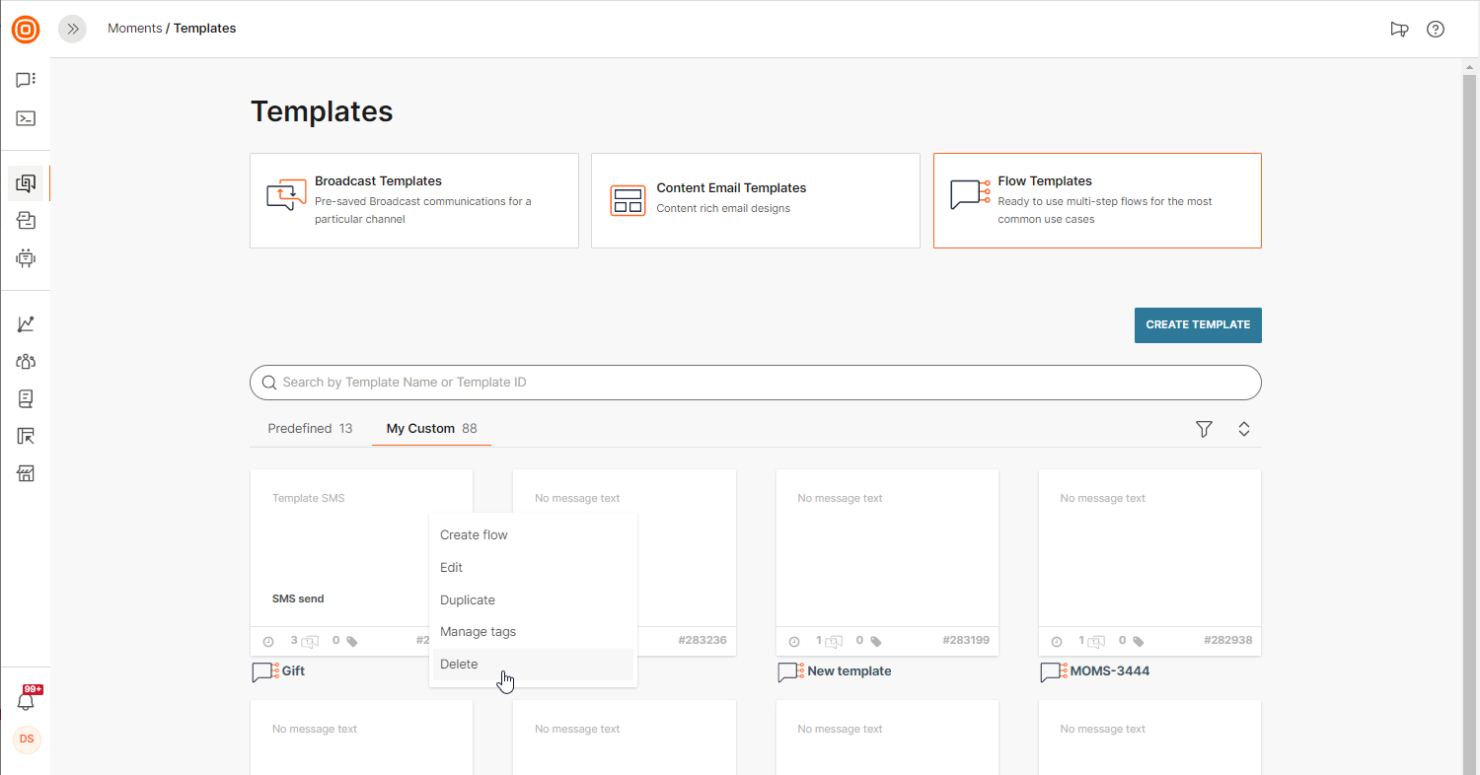Open the filter funnel icon

(1204, 429)
